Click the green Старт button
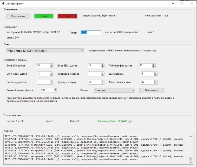197x167 pixels. point(44,16)
